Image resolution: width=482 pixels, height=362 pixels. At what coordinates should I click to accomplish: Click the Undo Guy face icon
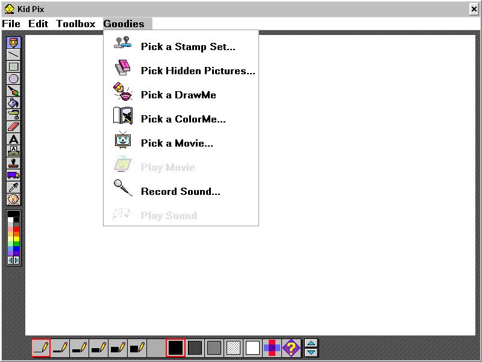[x=13, y=199]
